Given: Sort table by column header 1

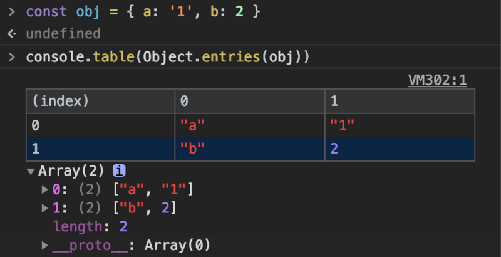Looking at the screenshot, I should [x=400, y=101].
